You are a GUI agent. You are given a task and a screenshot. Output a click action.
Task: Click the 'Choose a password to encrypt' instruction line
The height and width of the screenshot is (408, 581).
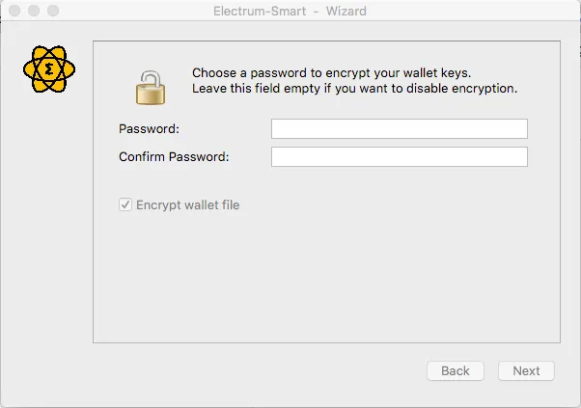332,73
